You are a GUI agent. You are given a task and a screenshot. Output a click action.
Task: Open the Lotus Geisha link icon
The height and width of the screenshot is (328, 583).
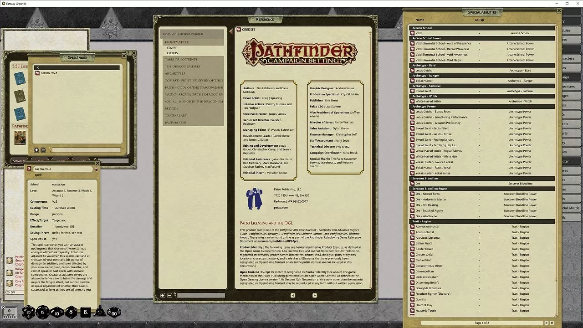[412, 71]
